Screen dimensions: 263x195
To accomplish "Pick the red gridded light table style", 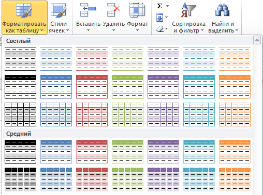I will click(92, 115).
